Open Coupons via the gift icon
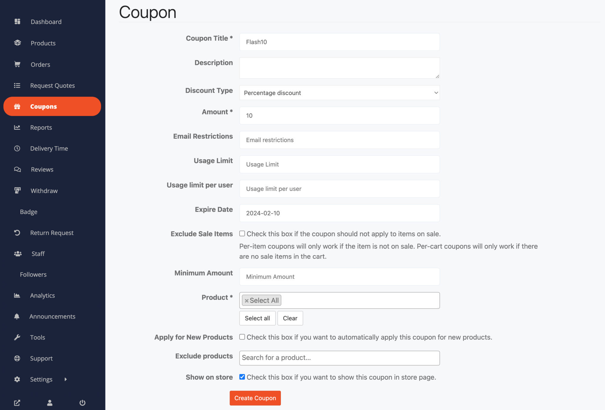Screen dimensions: 605x410 pos(17,106)
